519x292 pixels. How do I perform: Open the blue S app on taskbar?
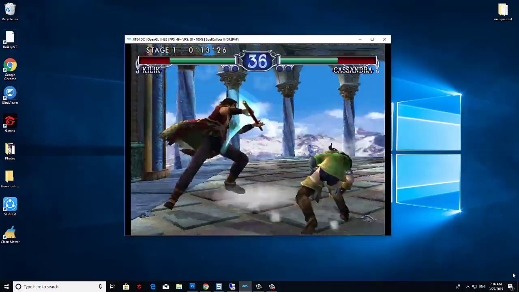(219, 287)
